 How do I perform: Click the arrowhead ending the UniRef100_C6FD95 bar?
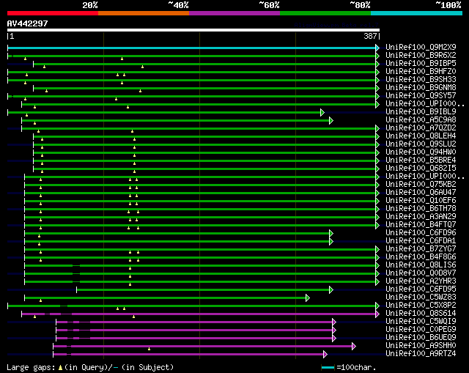(330, 290)
